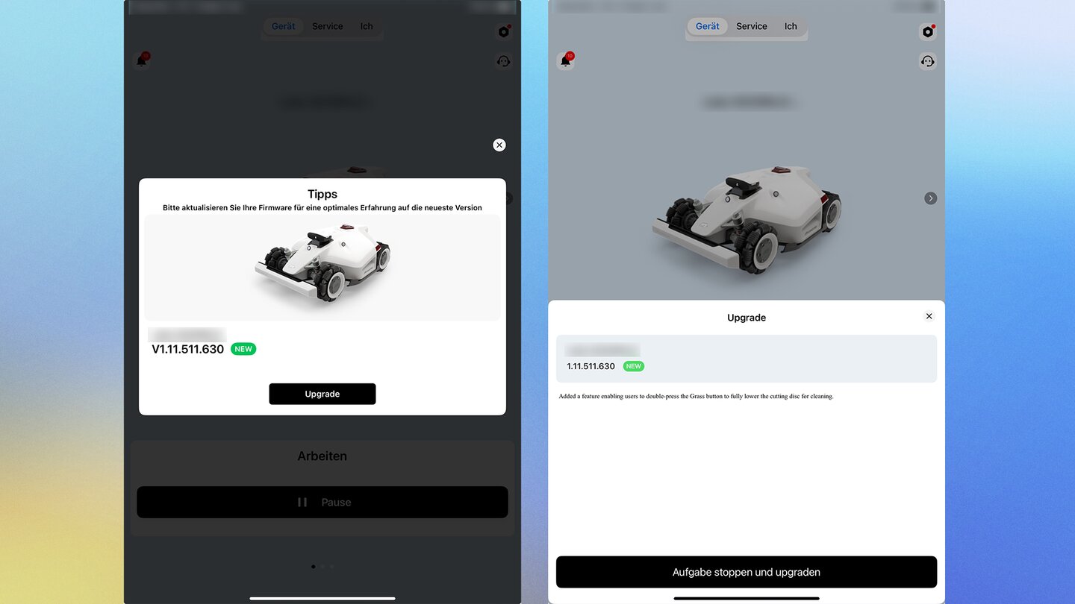Open headset support icon in left screen

click(504, 61)
